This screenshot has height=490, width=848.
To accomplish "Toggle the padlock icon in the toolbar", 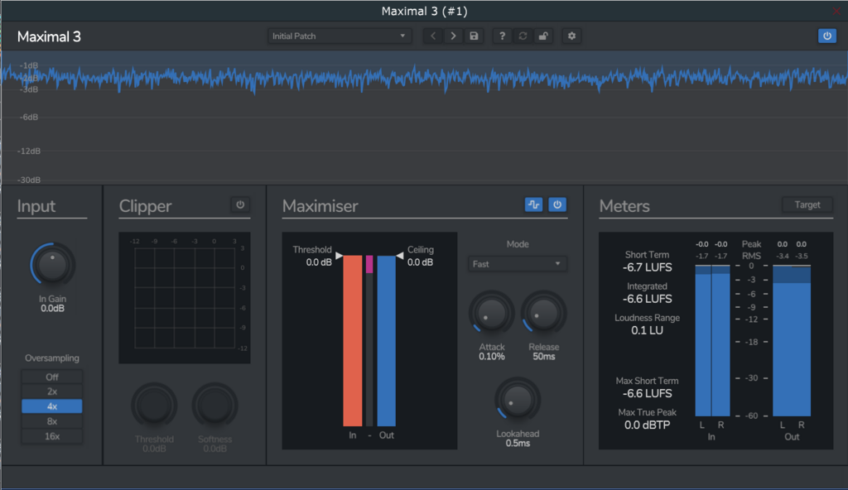I will tap(543, 36).
